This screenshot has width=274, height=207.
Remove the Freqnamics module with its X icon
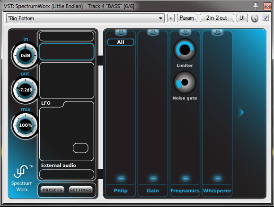point(185,32)
